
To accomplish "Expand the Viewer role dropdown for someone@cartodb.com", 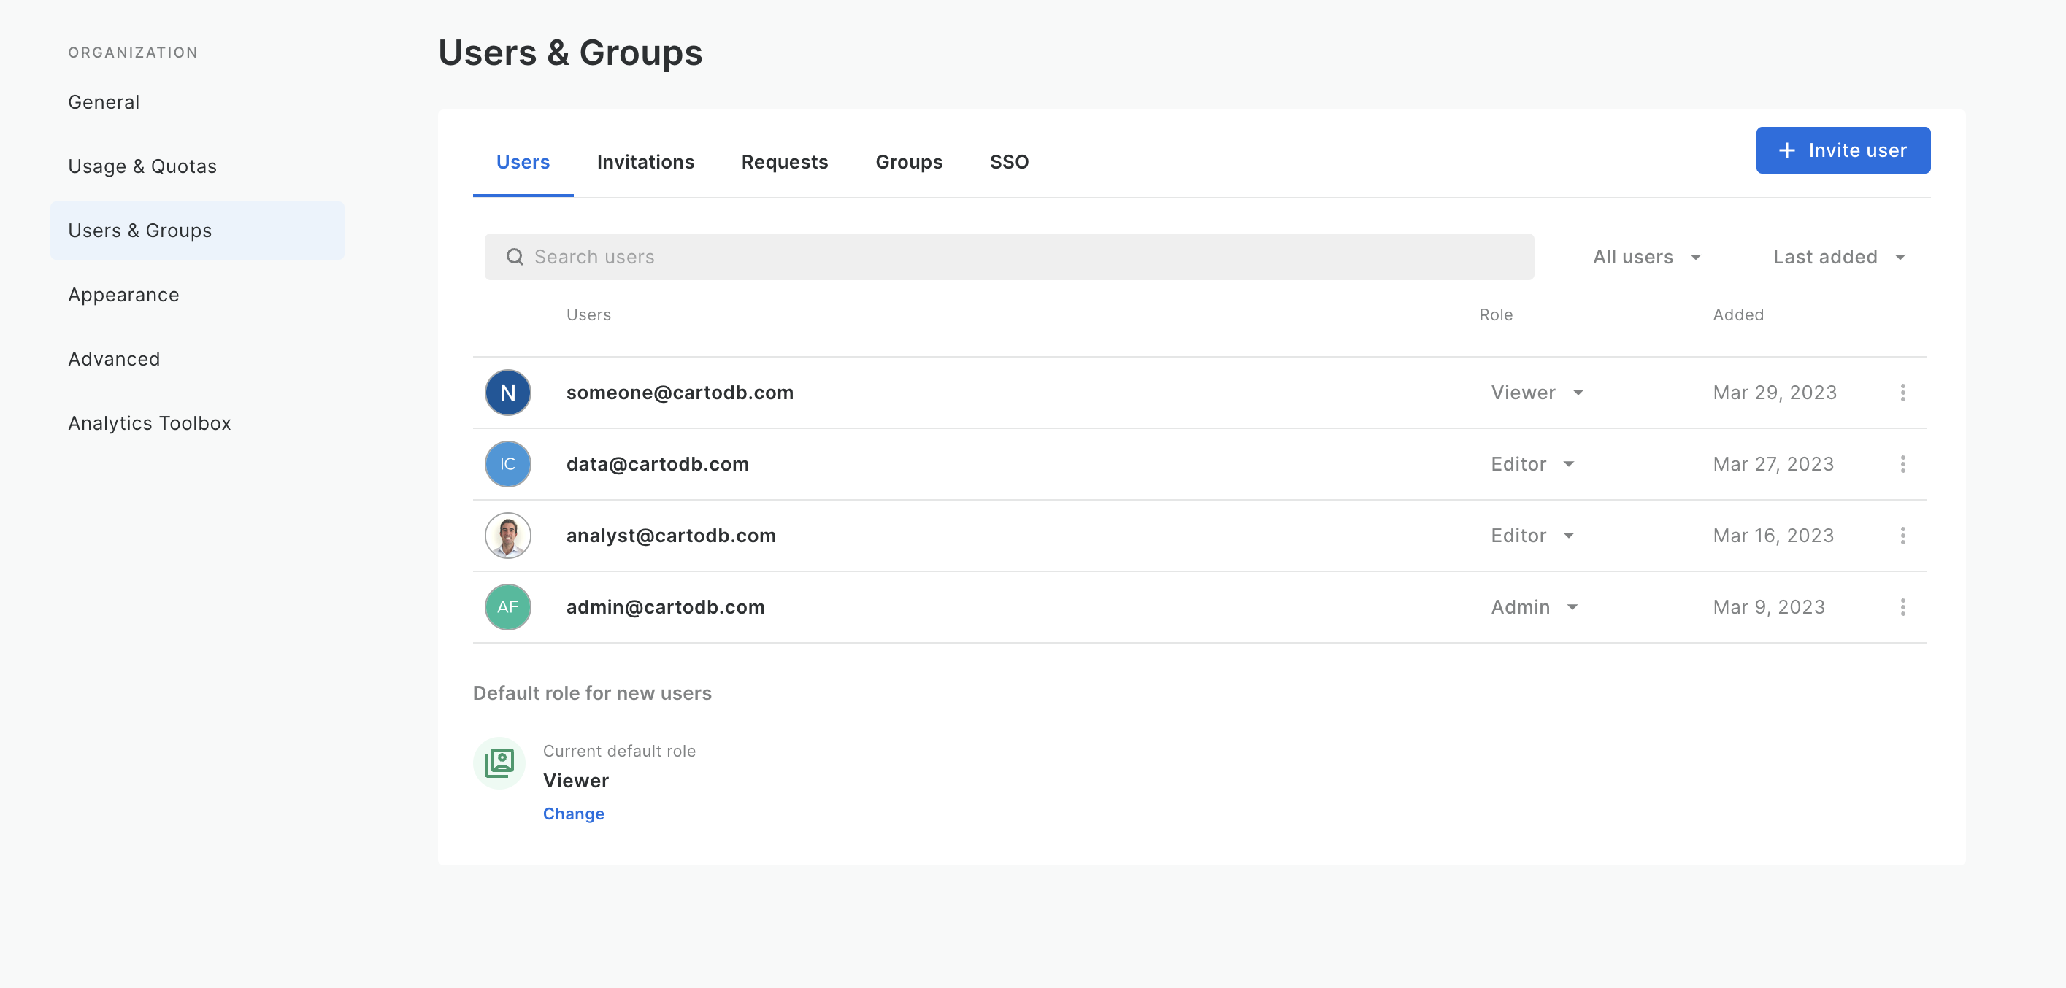I will 1537,392.
